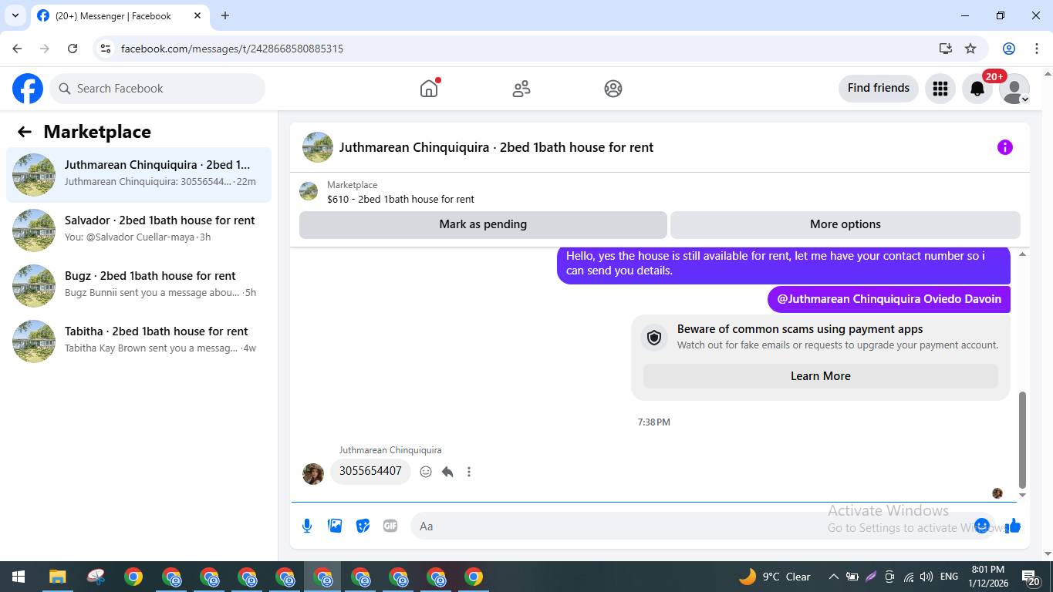Choose a sticker icon
The image size is (1053, 592).
tap(363, 526)
